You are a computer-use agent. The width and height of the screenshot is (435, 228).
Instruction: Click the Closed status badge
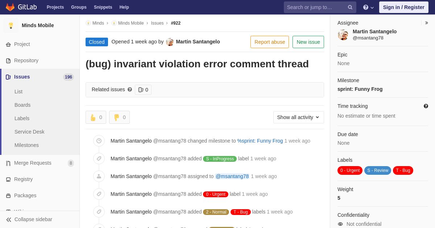[97, 42]
